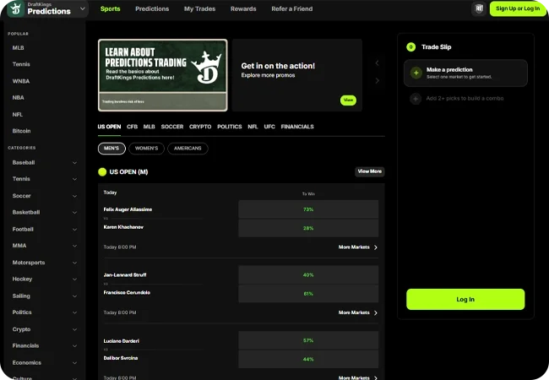Pick Felix Auger Aliassime at 73%
The height and width of the screenshot is (380, 549).
[x=308, y=209]
